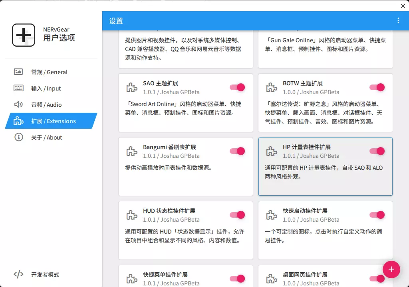Click 提供动画播放时间表挂件和数据源 description

(169, 168)
